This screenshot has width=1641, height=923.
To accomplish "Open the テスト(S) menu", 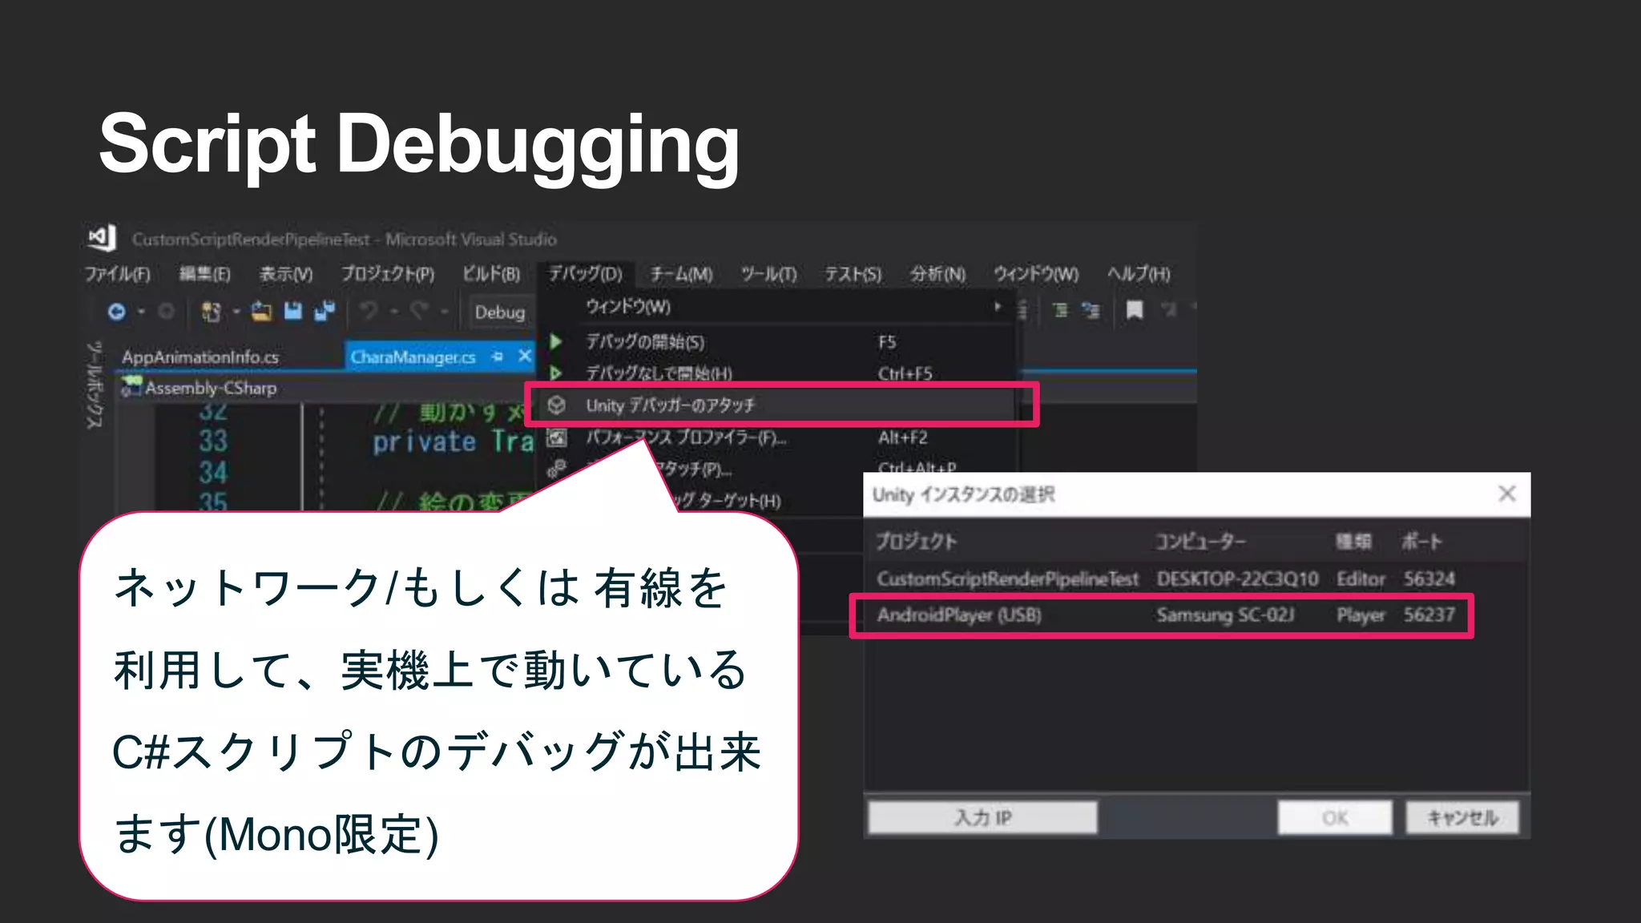I will [x=853, y=274].
